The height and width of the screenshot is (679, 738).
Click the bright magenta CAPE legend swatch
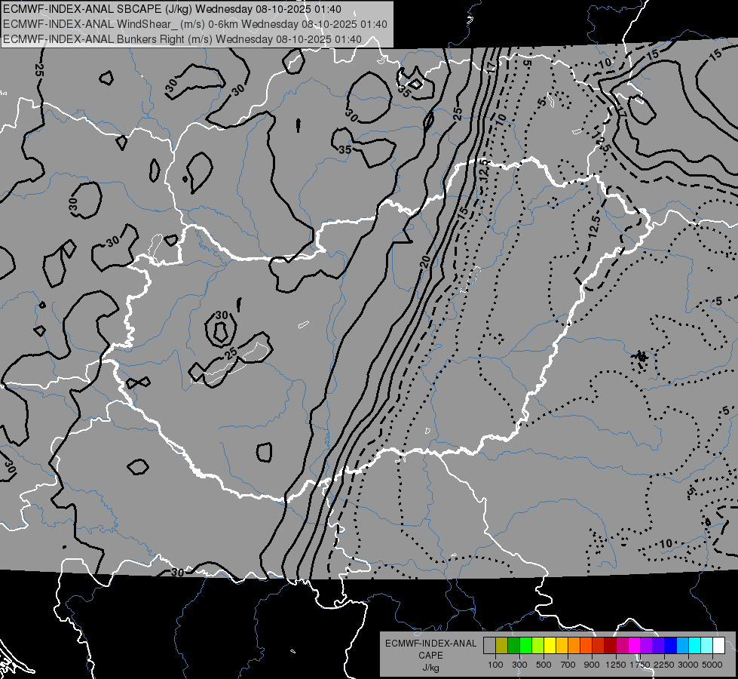(635, 646)
